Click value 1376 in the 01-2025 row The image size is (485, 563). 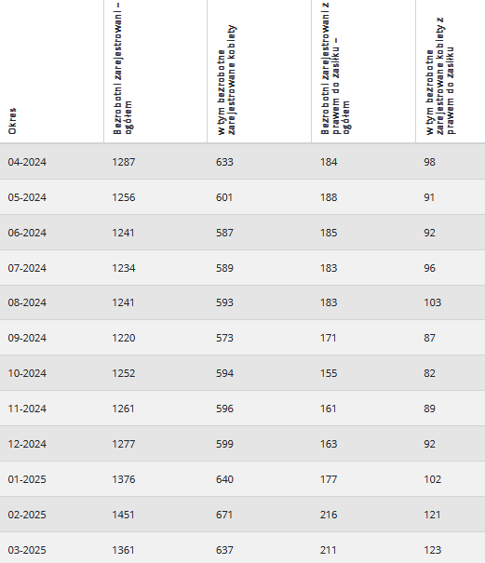pyautogui.click(x=124, y=479)
